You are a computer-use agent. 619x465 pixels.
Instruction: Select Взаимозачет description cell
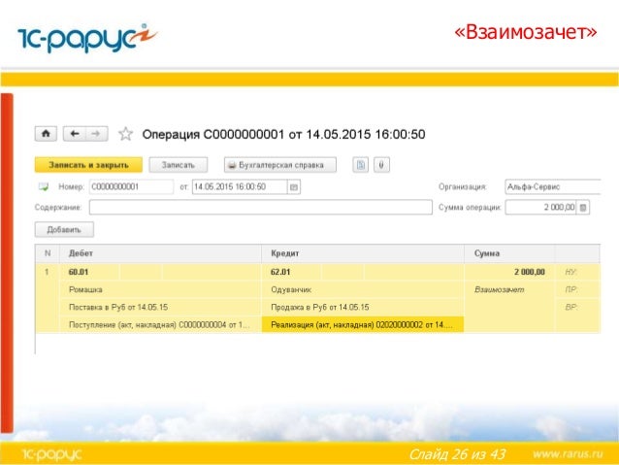coord(509,289)
